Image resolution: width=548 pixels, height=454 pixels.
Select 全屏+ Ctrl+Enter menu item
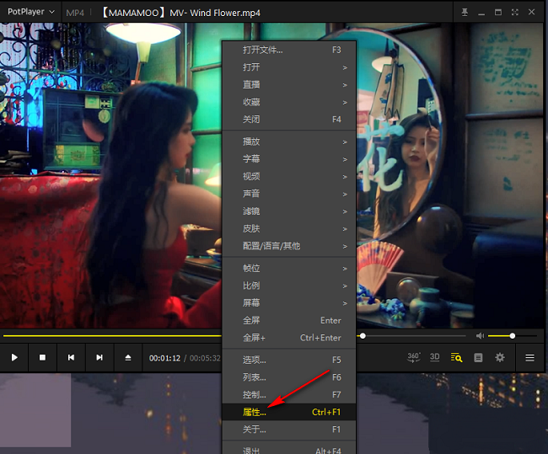[x=289, y=338]
